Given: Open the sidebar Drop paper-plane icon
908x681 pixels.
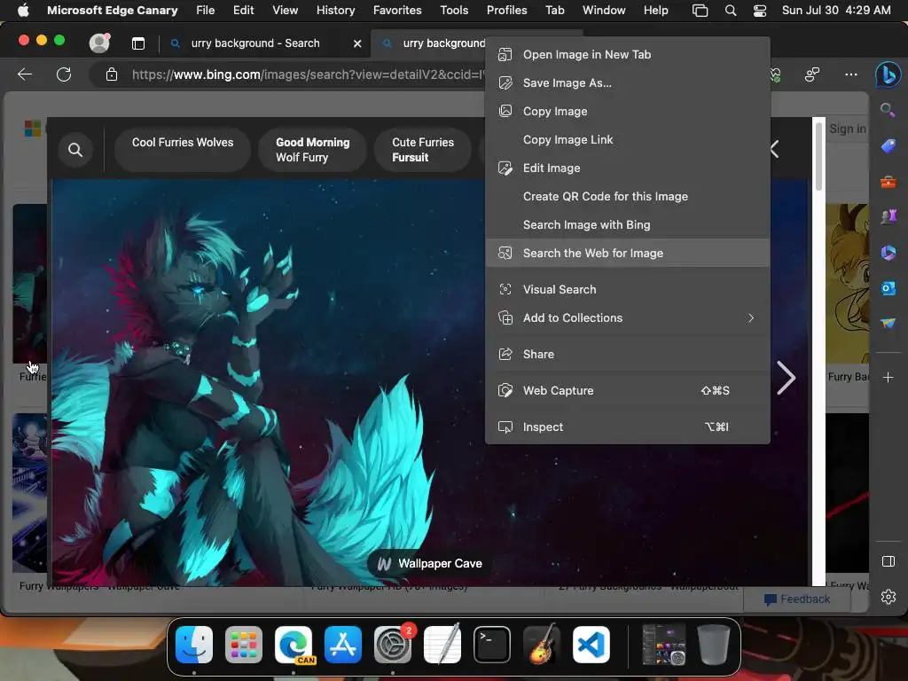Looking at the screenshot, I should (888, 323).
